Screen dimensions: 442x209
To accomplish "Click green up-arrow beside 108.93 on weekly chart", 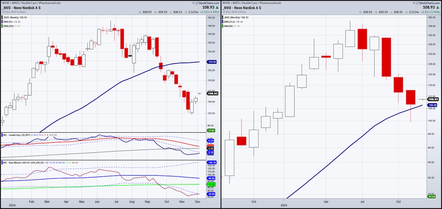I will click(218, 7).
